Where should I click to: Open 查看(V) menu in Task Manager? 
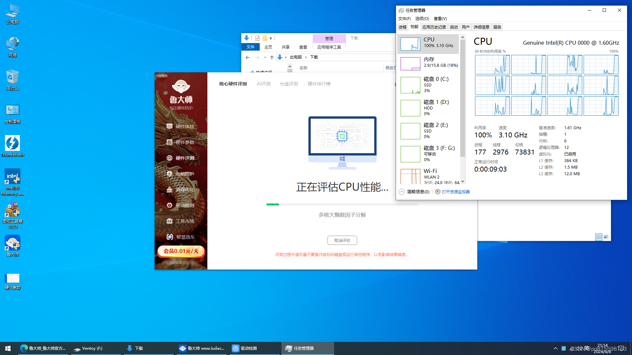440,19
